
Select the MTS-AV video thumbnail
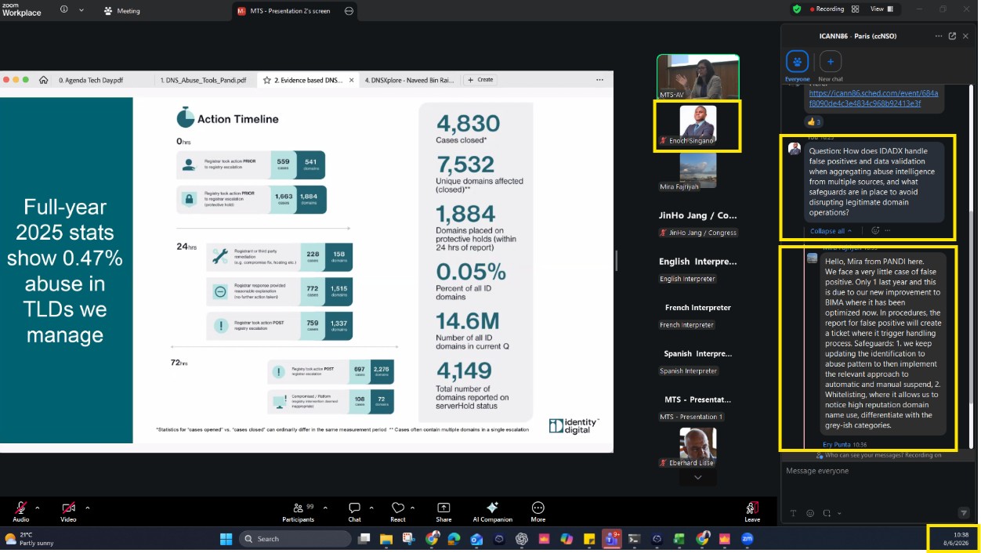coord(697,77)
